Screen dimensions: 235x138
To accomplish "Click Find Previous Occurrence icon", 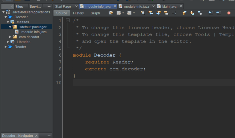I will click(151, 13).
